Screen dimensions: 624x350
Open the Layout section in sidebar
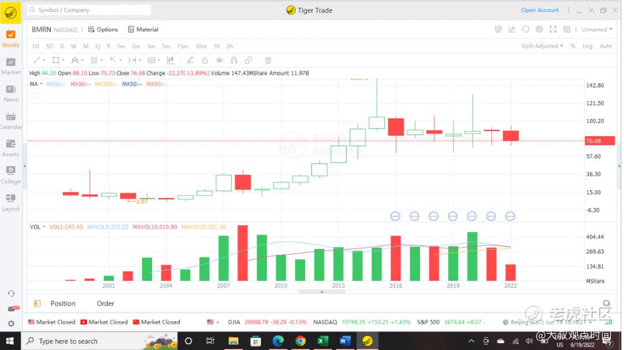coord(11,203)
